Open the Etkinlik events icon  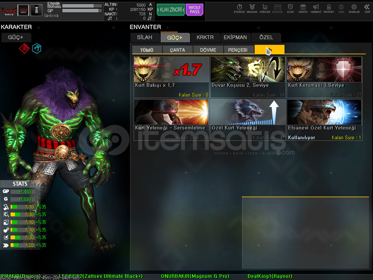point(239,9)
